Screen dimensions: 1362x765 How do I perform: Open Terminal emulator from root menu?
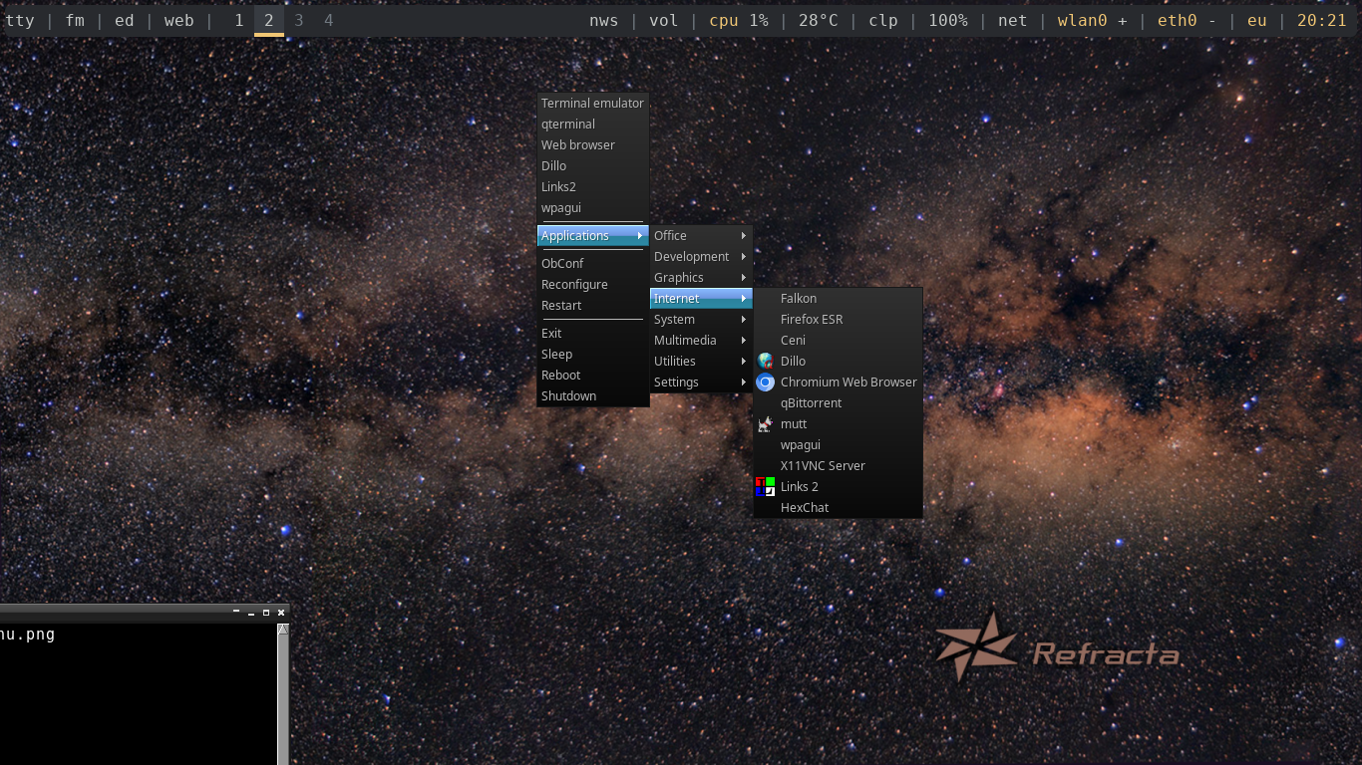593,103
